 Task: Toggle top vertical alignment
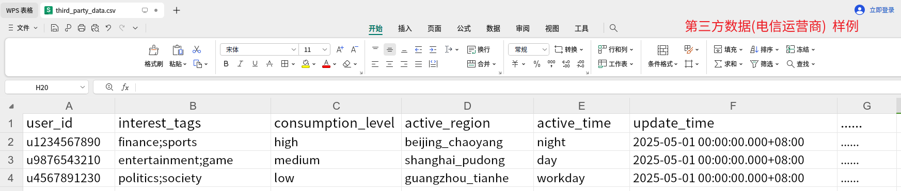pyautogui.click(x=375, y=49)
